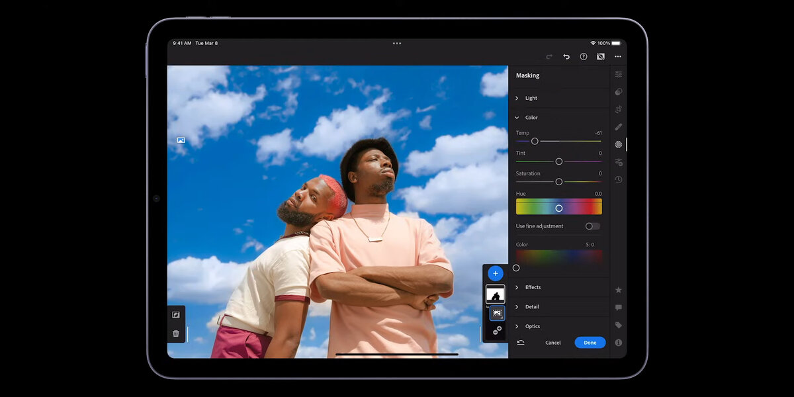
Task: Click the 9:41 AM clock
Action: click(x=182, y=44)
